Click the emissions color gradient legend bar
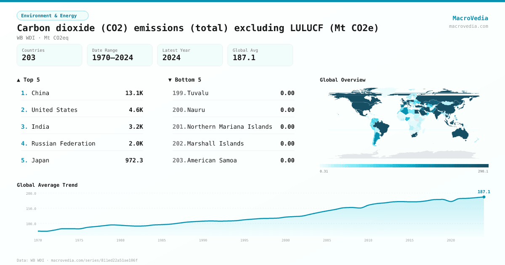Viewport: 505px width, 265px height. pos(404,165)
